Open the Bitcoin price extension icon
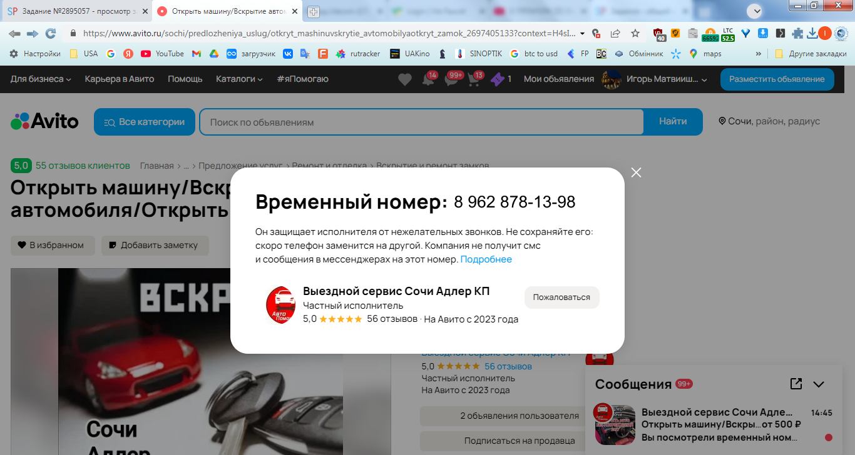The image size is (855, 455). (710, 34)
